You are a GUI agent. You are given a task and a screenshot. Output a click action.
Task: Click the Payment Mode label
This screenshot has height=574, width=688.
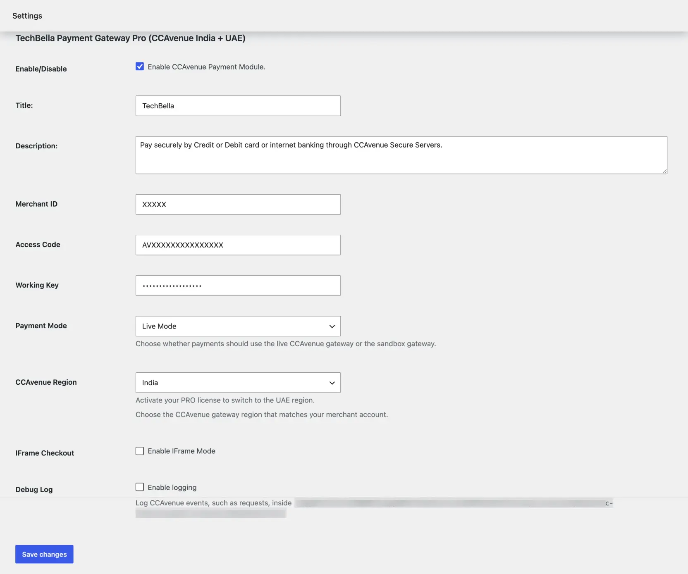pyautogui.click(x=41, y=326)
